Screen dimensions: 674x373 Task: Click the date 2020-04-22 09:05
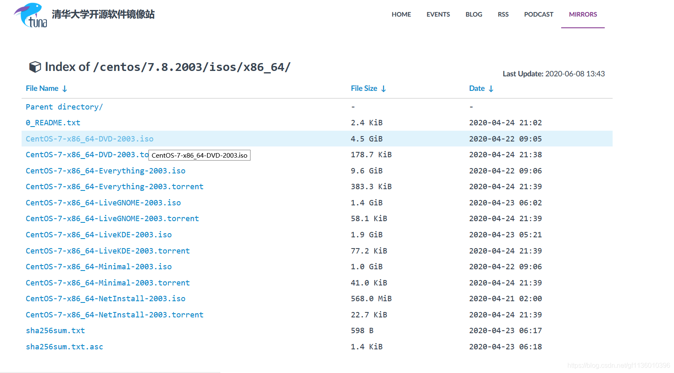(505, 139)
